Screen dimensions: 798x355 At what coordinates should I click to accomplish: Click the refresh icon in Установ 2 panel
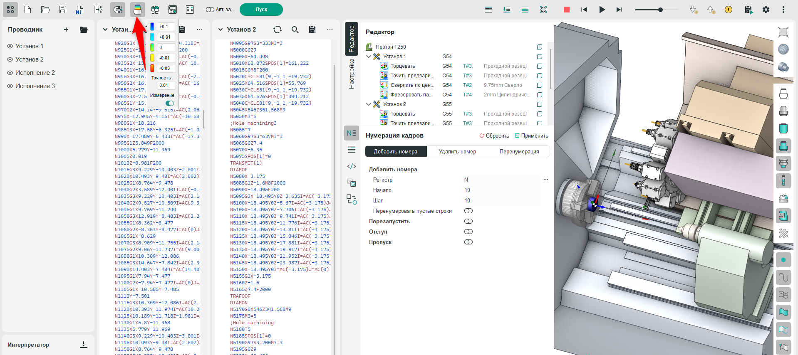pyautogui.click(x=277, y=30)
